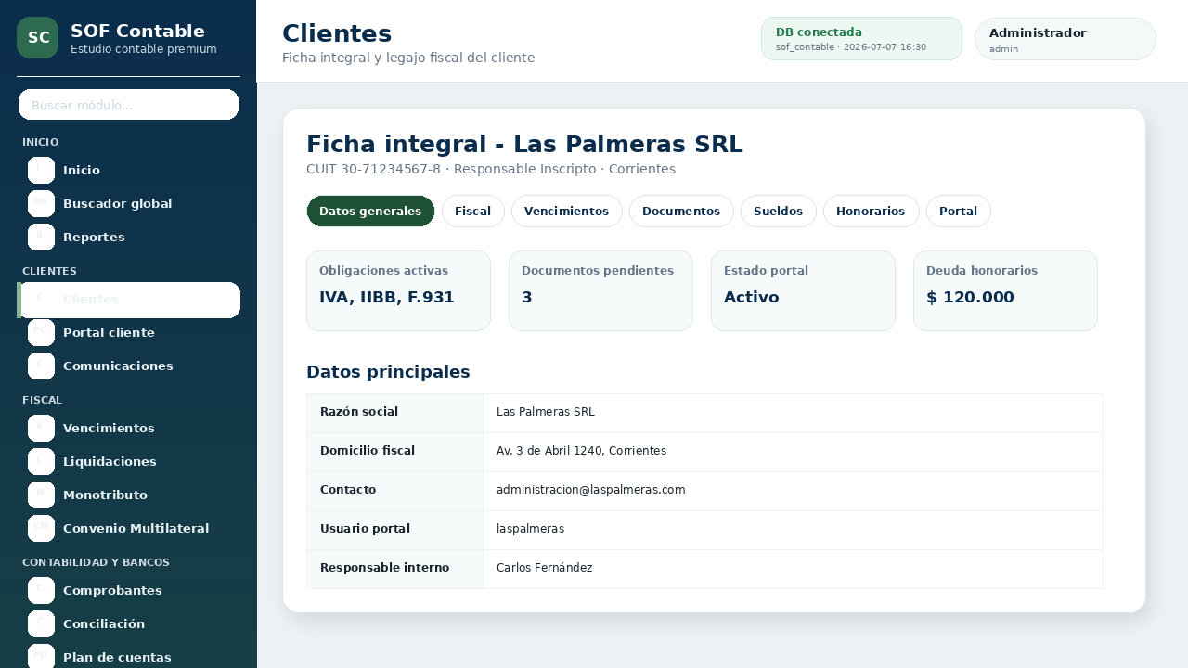Open the Administrador user badge
The image size is (1188, 668).
pos(1065,39)
